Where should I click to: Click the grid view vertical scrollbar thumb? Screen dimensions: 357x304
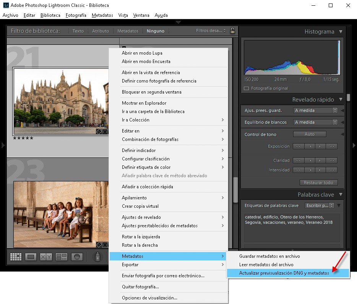coord(235,190)
